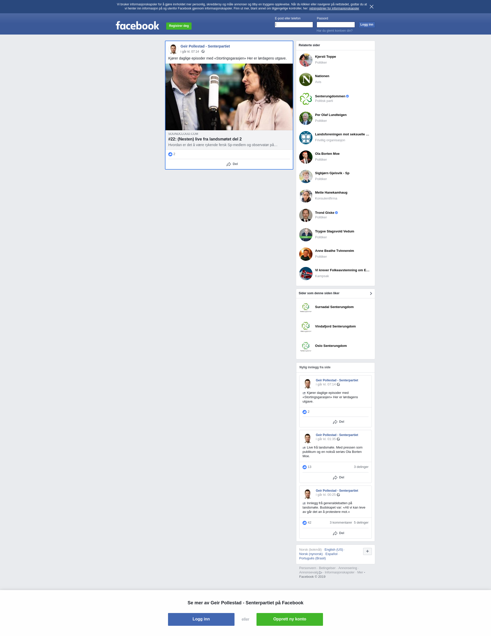Open Per Olaf Lundteigen avatar
This screenshot has height=636, width=491.
pos(306,118)
